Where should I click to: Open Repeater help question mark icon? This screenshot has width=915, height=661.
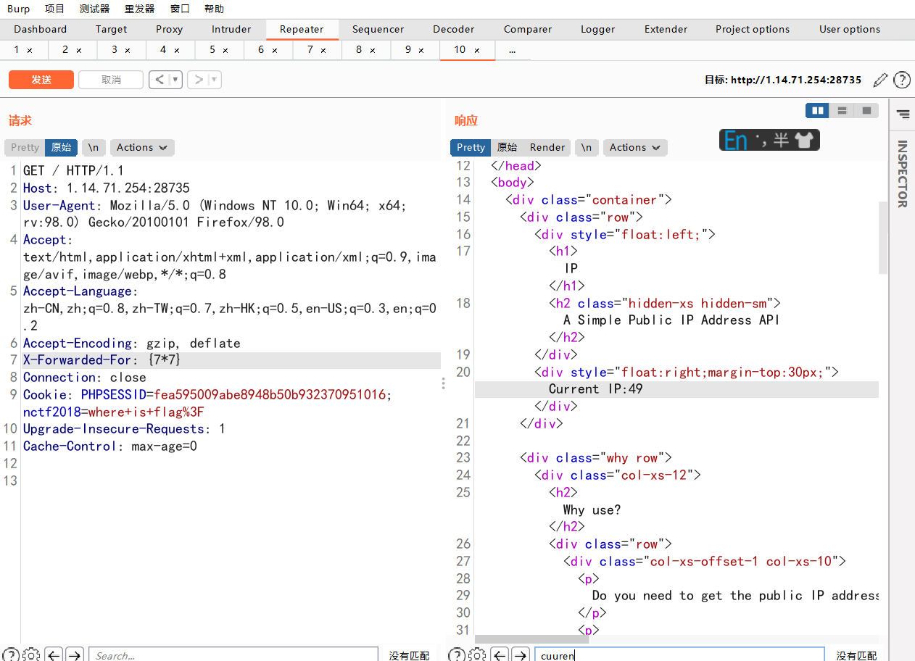[x=902, y=80]
